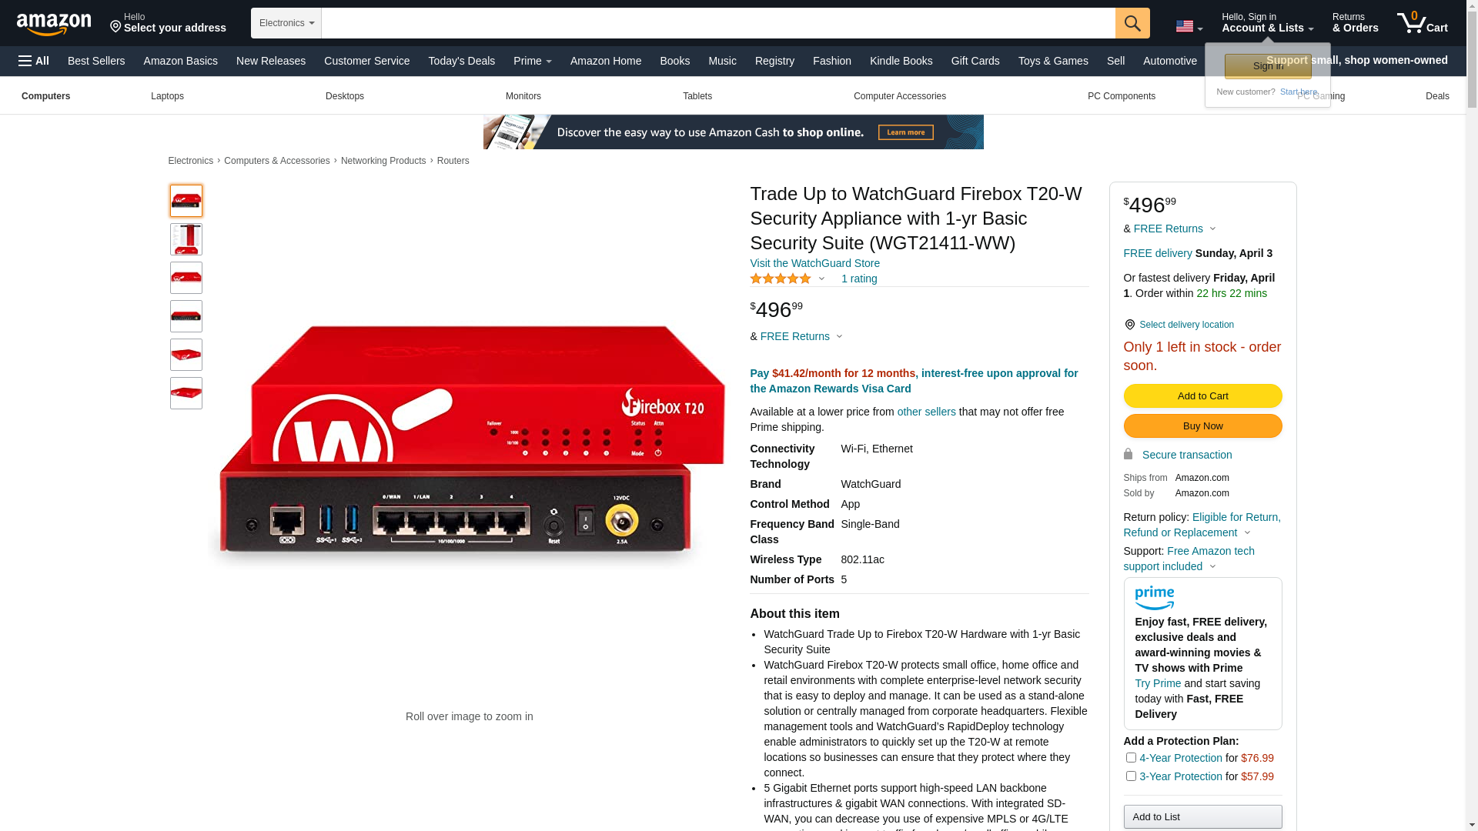Image resolution: width=1478 pixels, height=831 pixels.
Task: Click the Add to Cart button
Action: (1202, 396)
